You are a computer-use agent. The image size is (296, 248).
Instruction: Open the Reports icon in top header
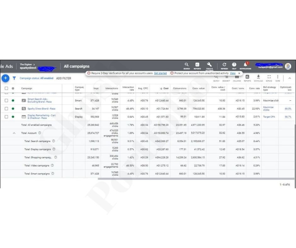(197, 65)
